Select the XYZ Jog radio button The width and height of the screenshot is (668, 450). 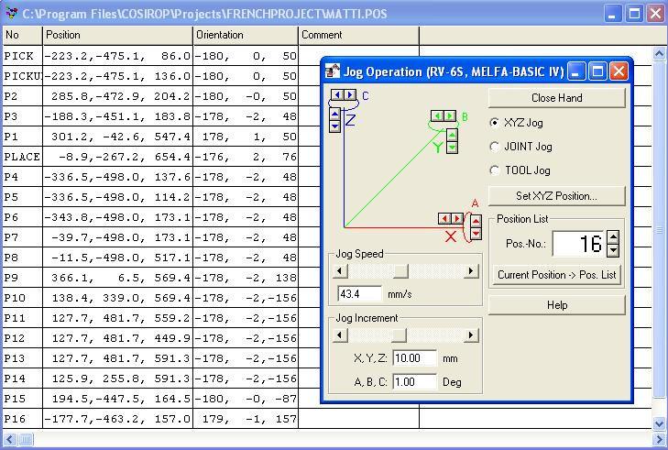point(494,123)
